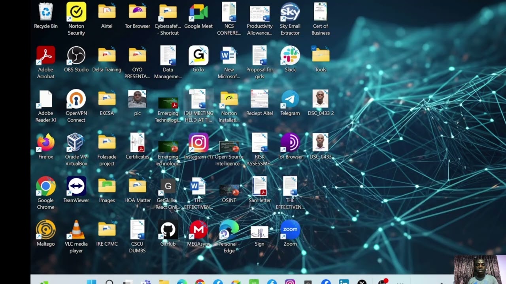
Task: Launch Personal - Edge browser
Action: (x=229, y=230)
